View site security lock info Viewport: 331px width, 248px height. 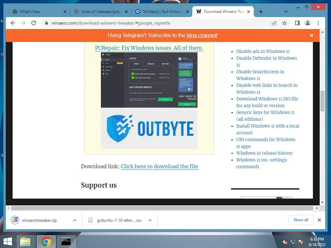[x=47, y=23]
